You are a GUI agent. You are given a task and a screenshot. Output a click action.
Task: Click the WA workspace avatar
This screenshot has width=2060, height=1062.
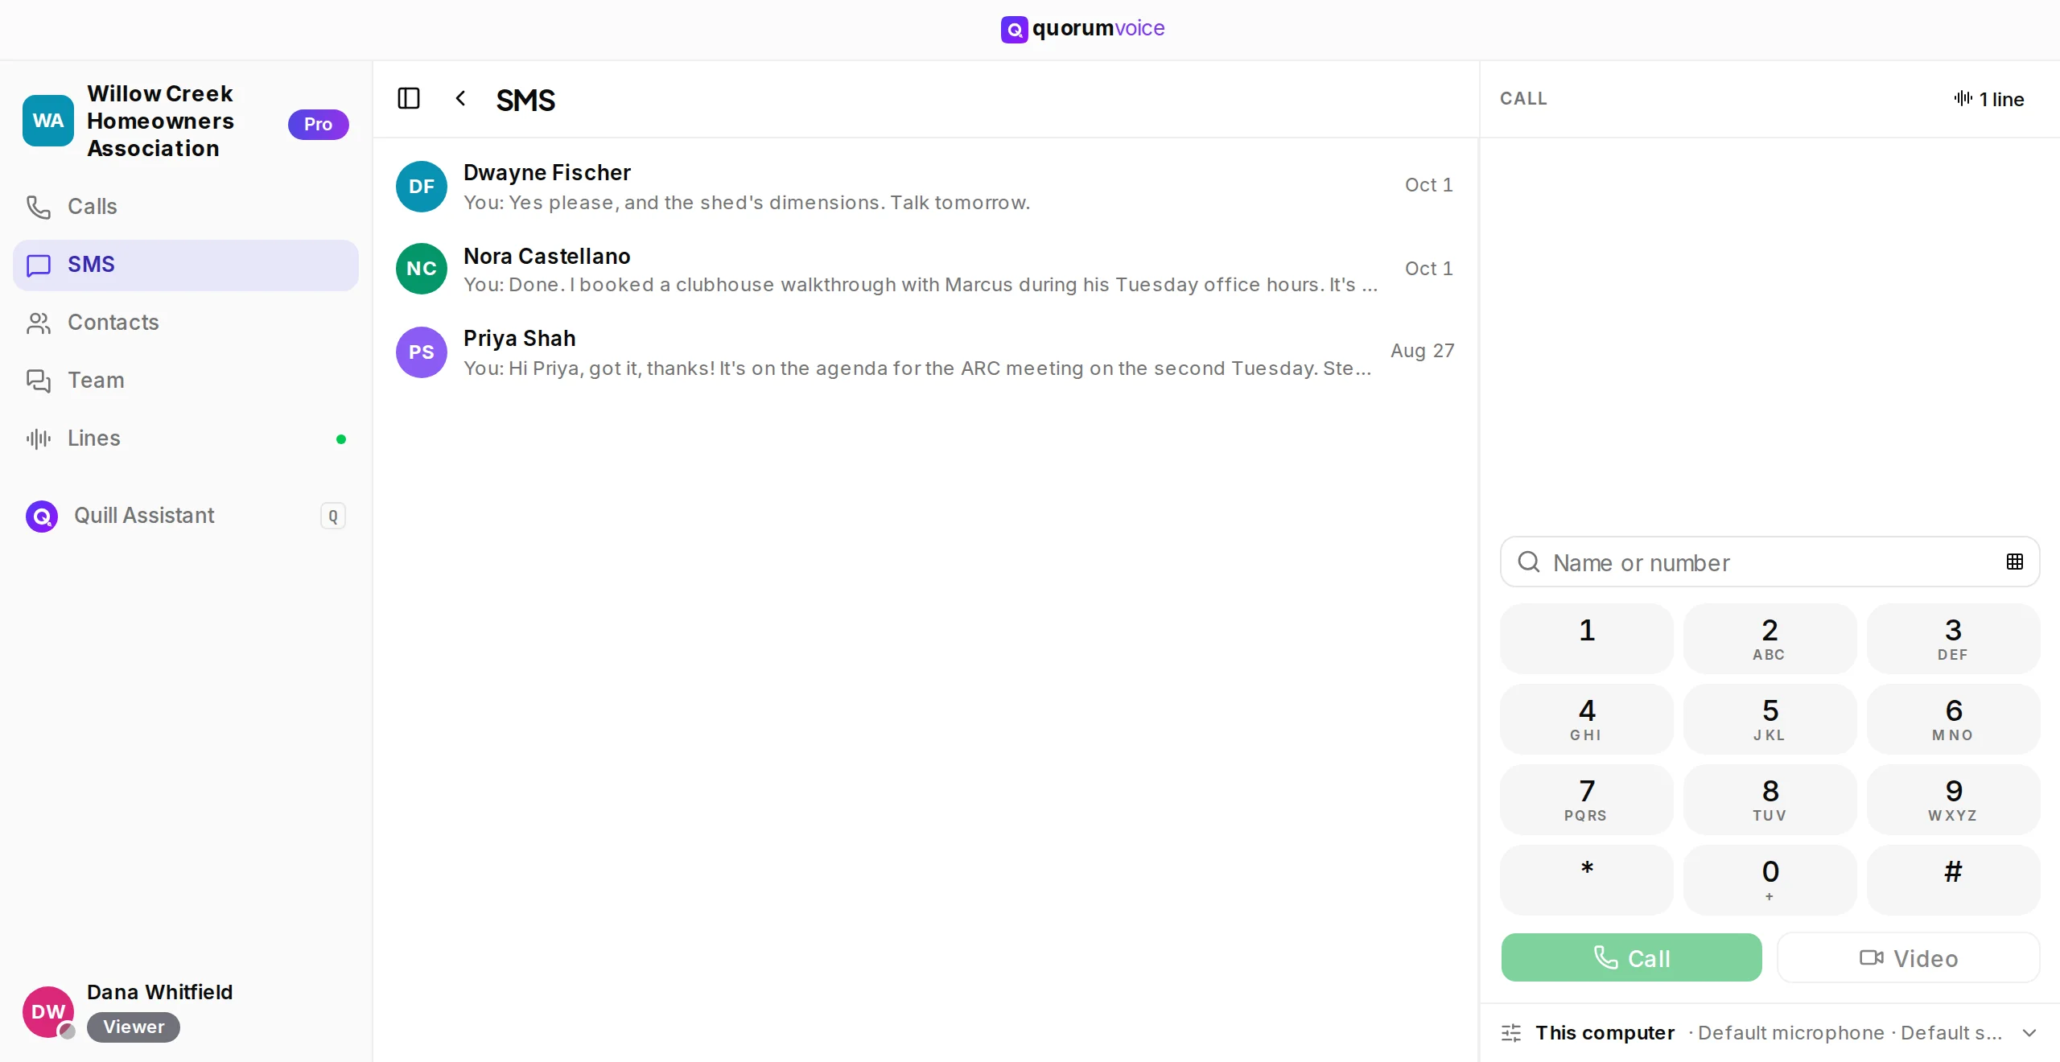(48, 121)
